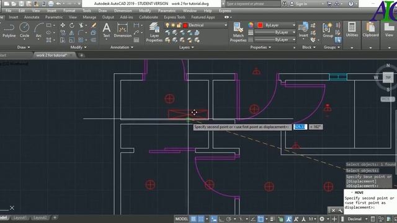Click the Mirror tool icon
The width and height of the screenshot is (397, 223).
point(72,33)
